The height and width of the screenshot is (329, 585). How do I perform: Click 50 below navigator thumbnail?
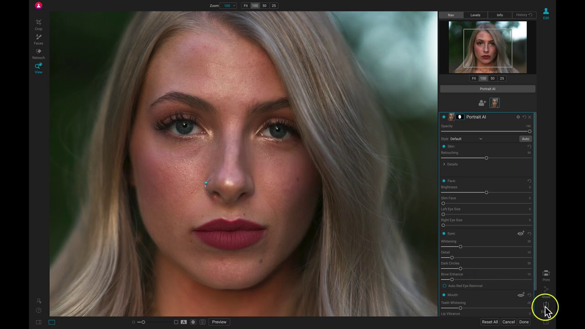coord(492,78)
